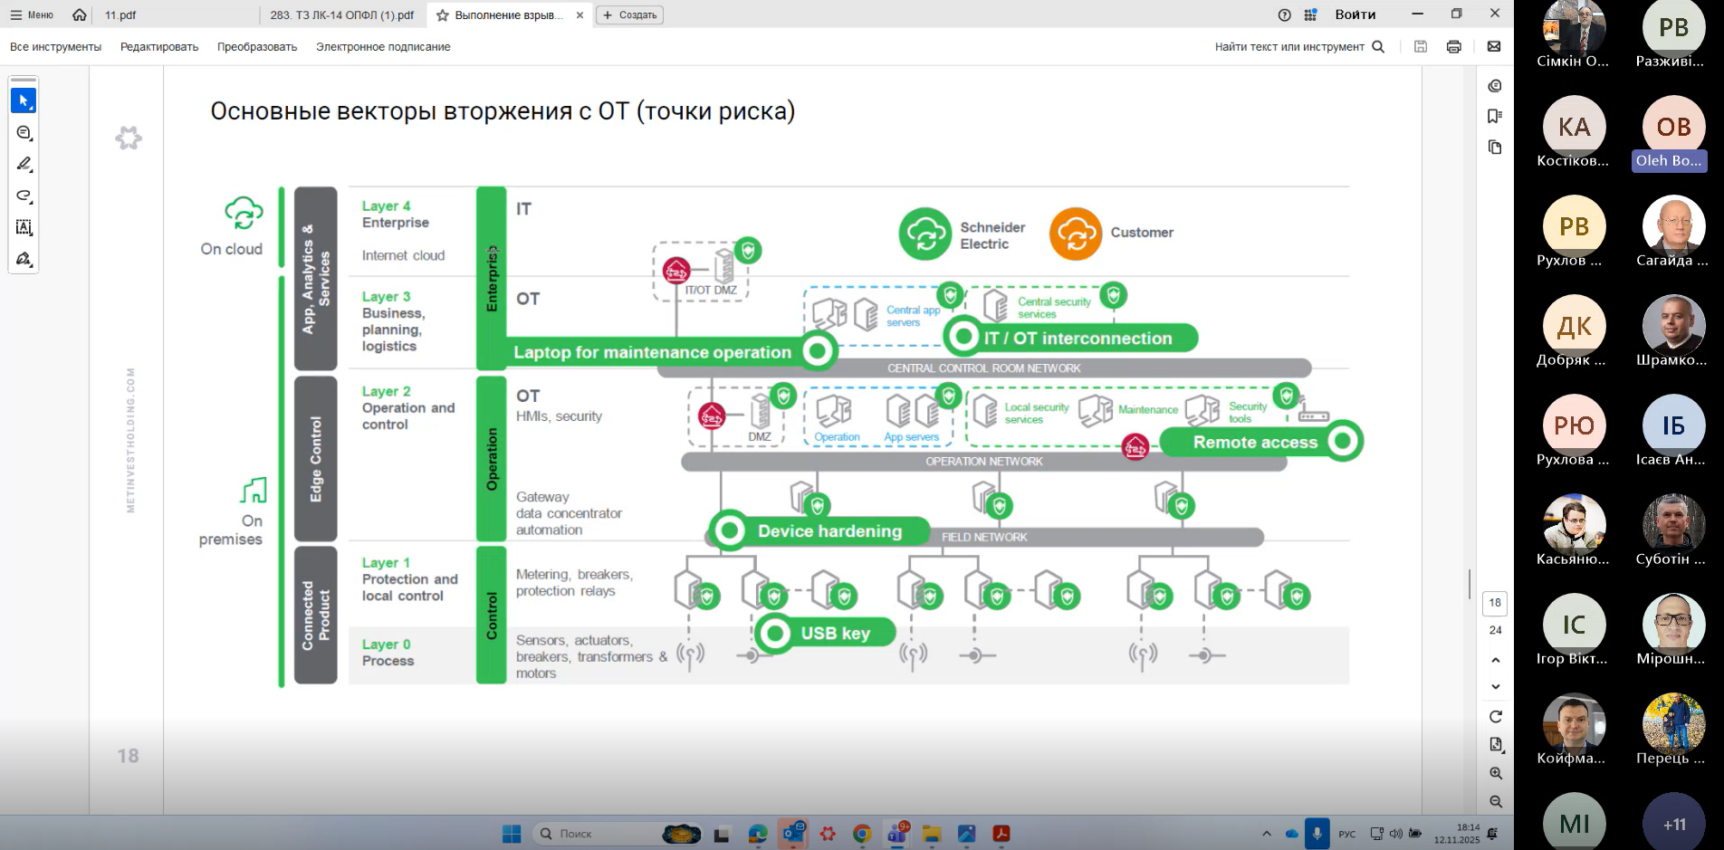Open the bookmarks panel icon
1724x850 pixels.
click(x=1495, y=116)
